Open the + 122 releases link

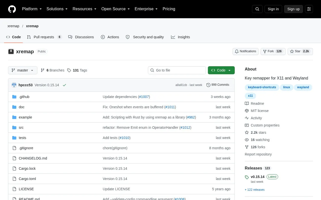(x=255, y=190)
